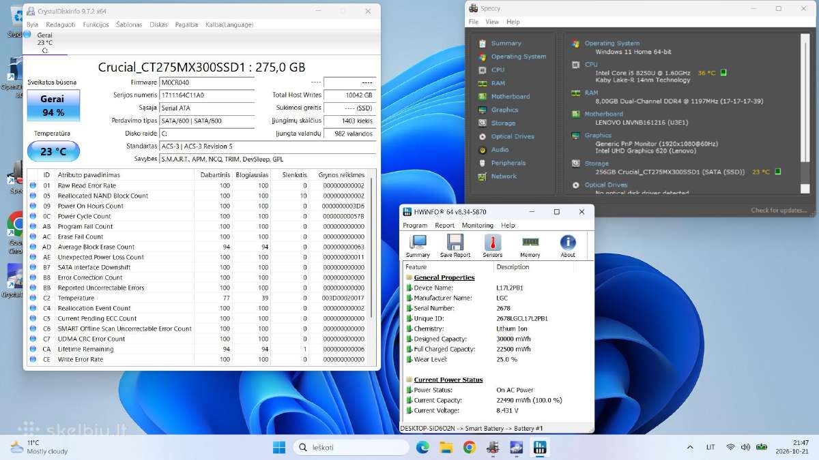
Task: Click the Grynos reikšmės column header
Action: (339, 175)
